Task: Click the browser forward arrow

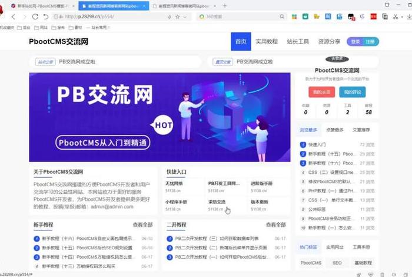Action: click(x=25, y=17)
